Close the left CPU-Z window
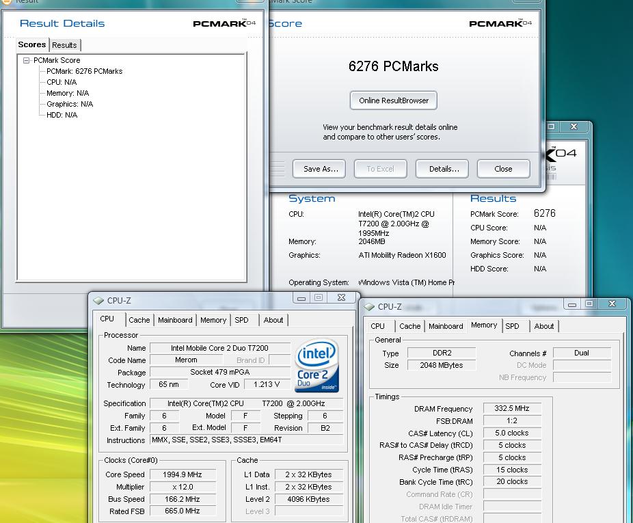Screen dimensions: 633x523 (x=342, y=298)
